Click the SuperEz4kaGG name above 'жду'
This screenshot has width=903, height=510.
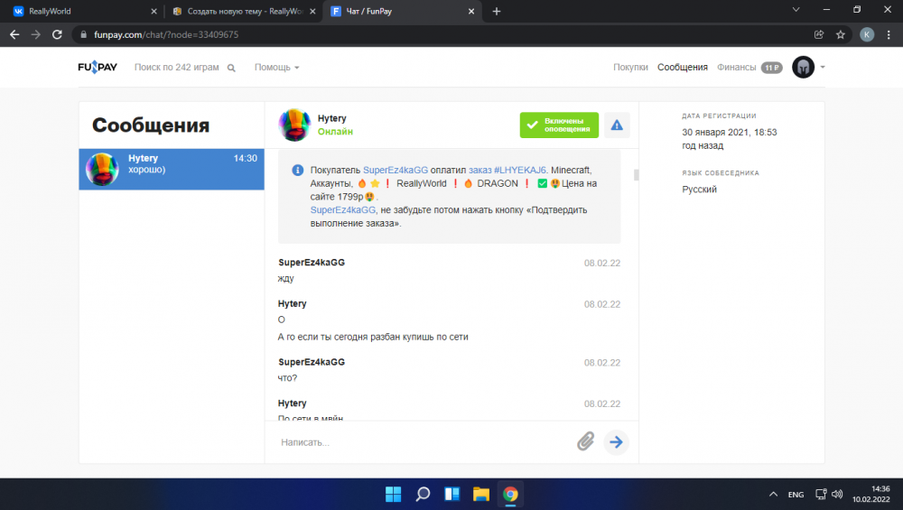(x=312, y=263)
